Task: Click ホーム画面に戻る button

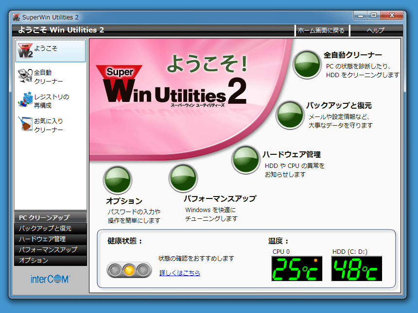Action: [x=321, y=31]
